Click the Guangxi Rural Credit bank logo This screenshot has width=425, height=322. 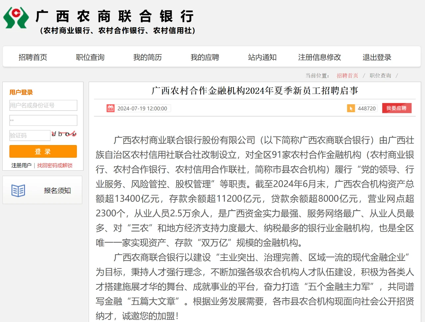16,18
